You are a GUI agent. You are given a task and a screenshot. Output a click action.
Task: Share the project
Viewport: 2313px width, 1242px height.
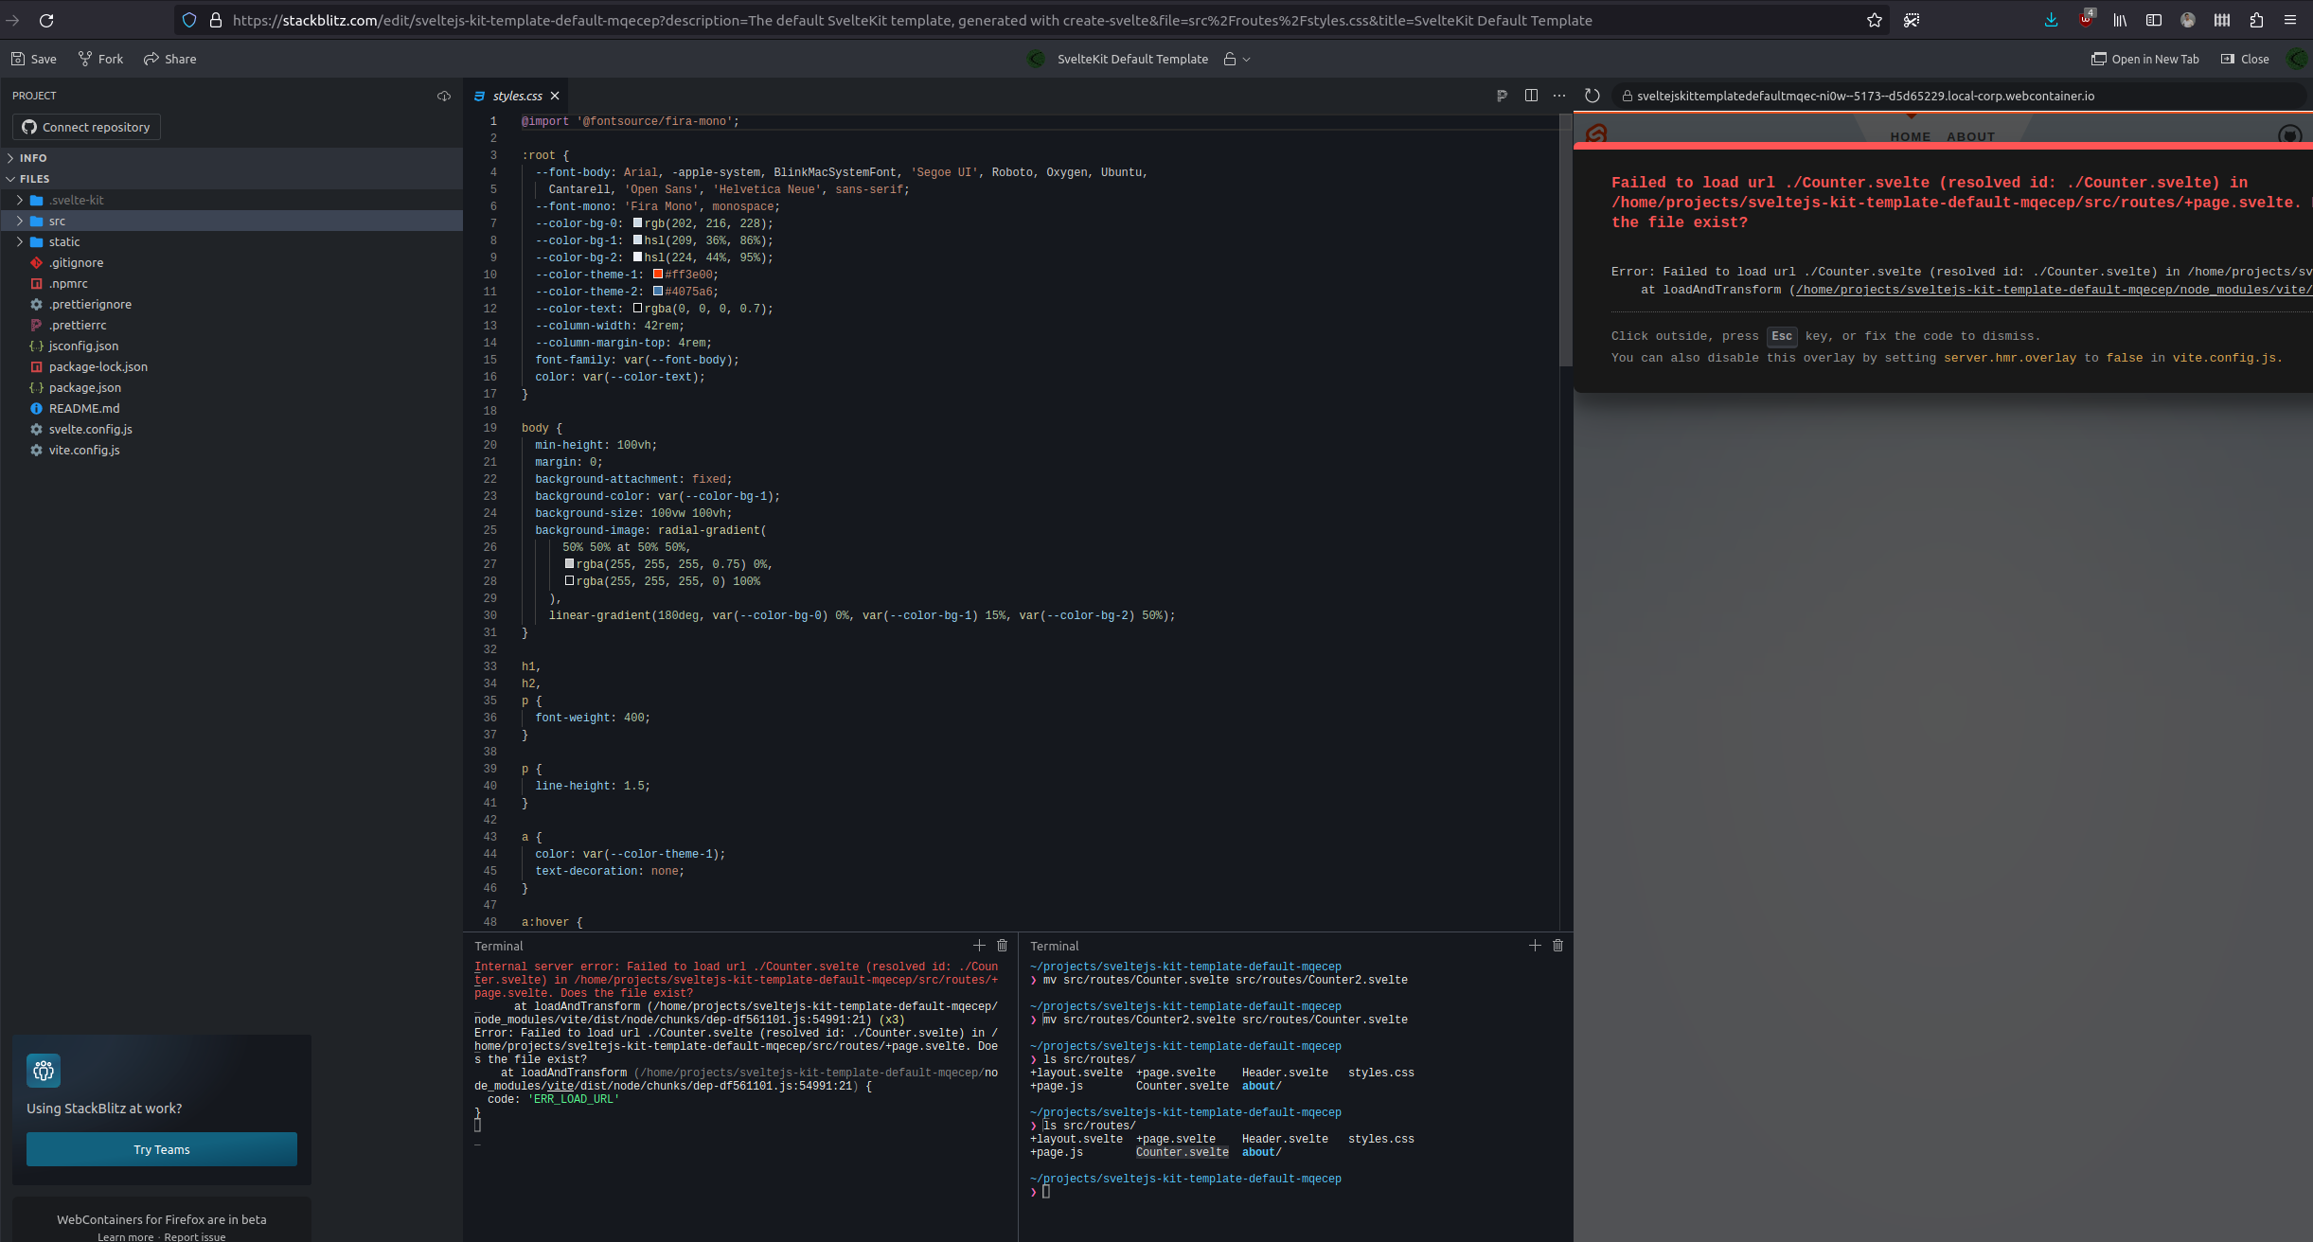(x=170, y=58)
